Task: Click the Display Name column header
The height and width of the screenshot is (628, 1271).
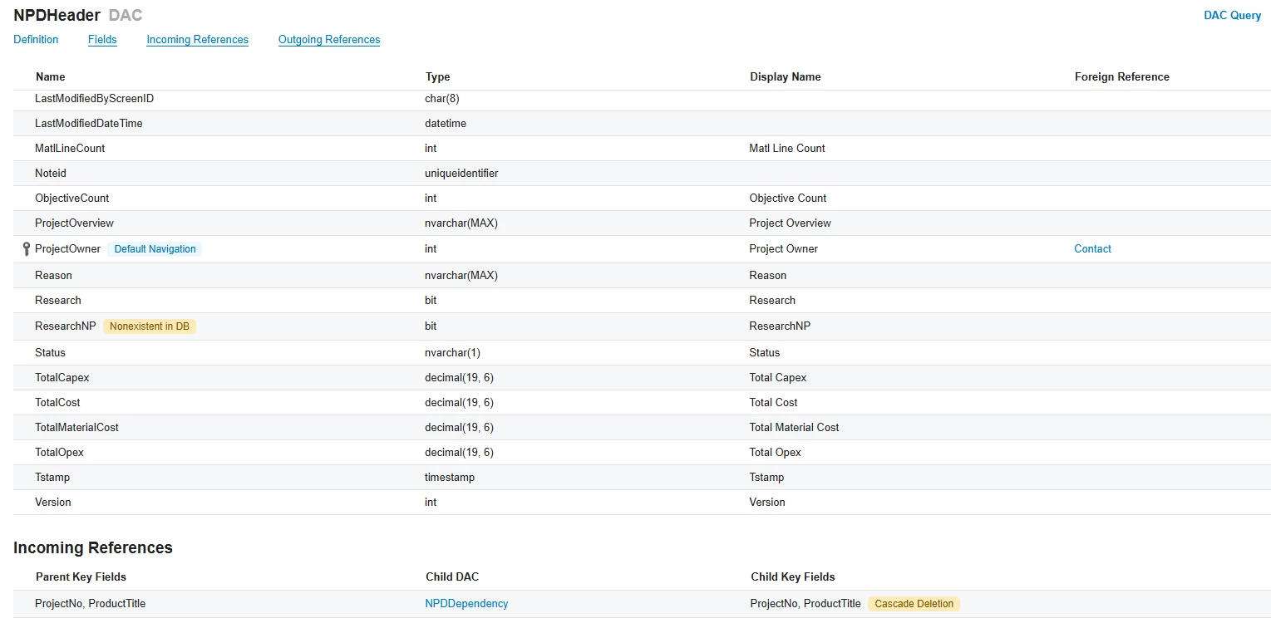Action: coord(785,76)
